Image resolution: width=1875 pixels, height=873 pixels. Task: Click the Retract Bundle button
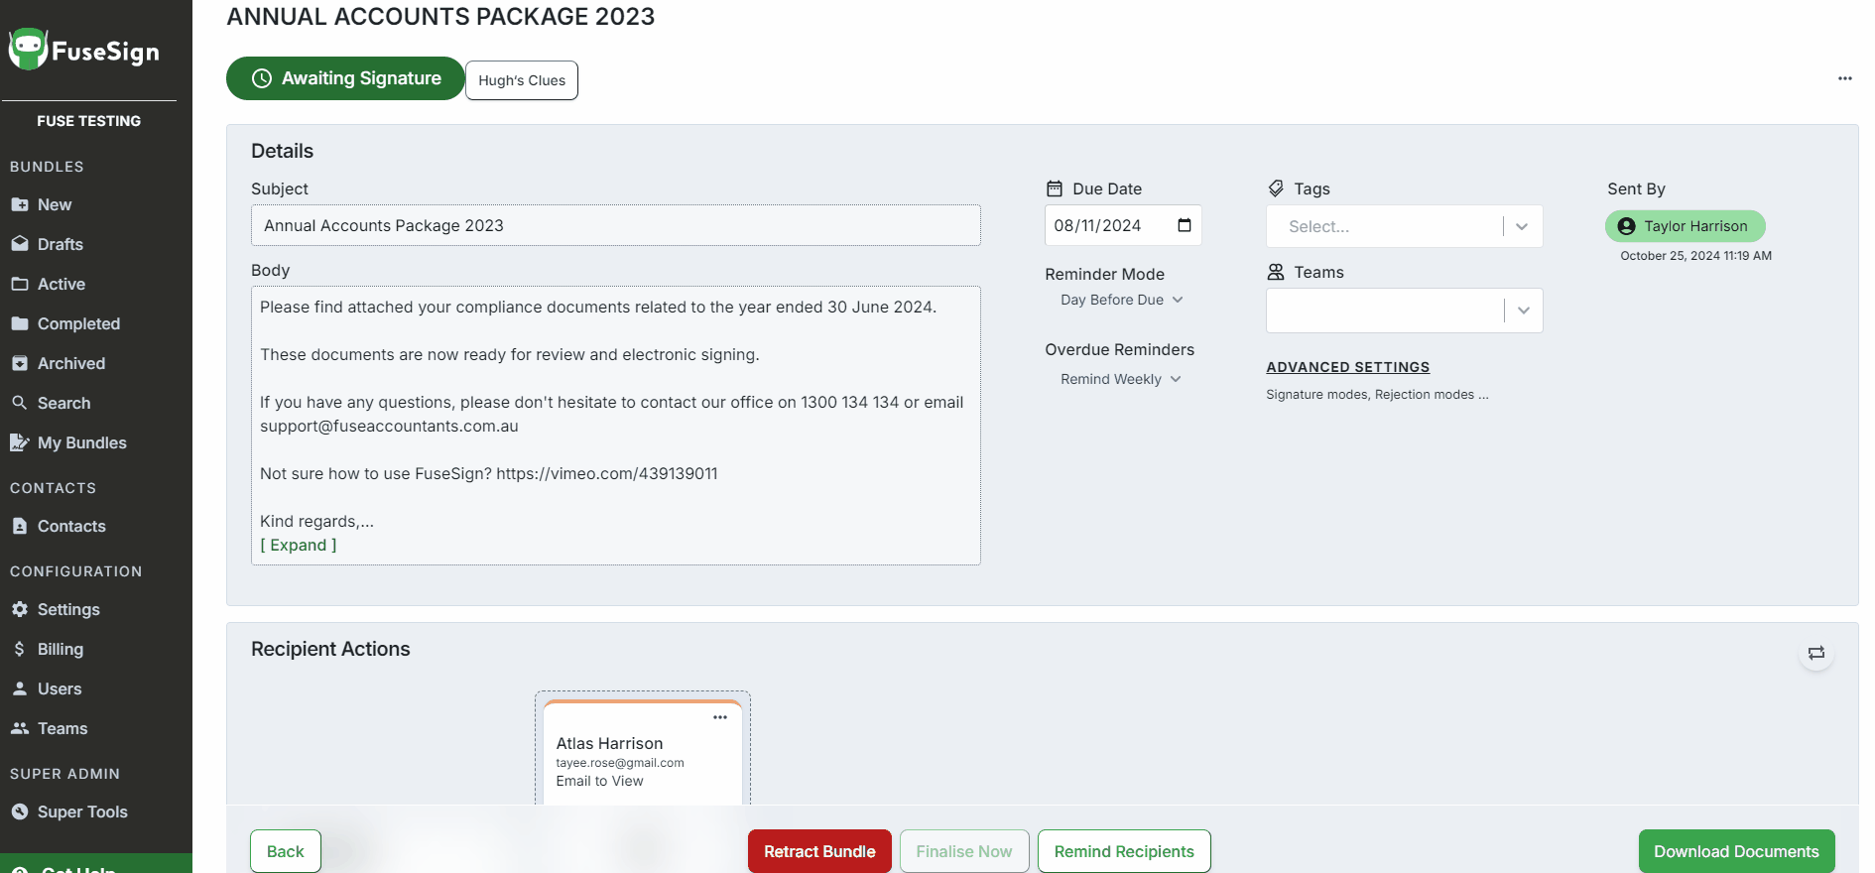tap(818, 851)
